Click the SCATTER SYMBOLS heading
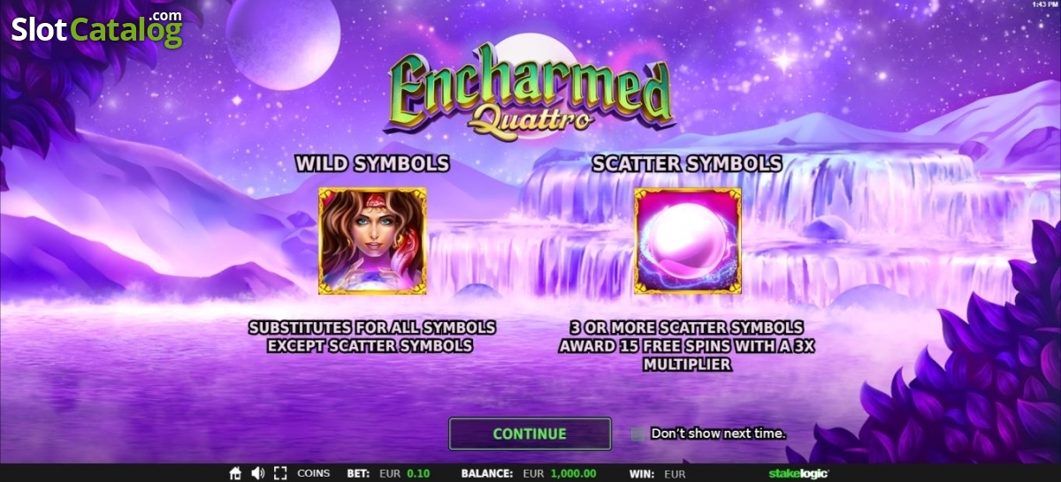 (x=687, y=163)
